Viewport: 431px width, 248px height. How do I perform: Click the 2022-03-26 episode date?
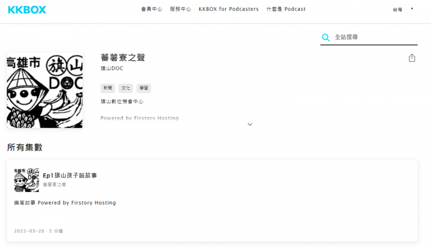tap(29, 231)
